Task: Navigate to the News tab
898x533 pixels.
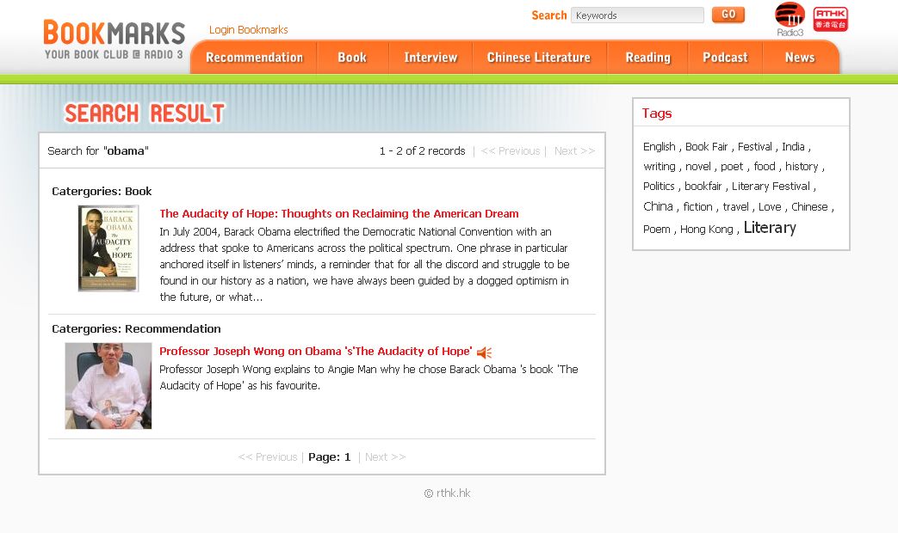Action: [800, 58]
